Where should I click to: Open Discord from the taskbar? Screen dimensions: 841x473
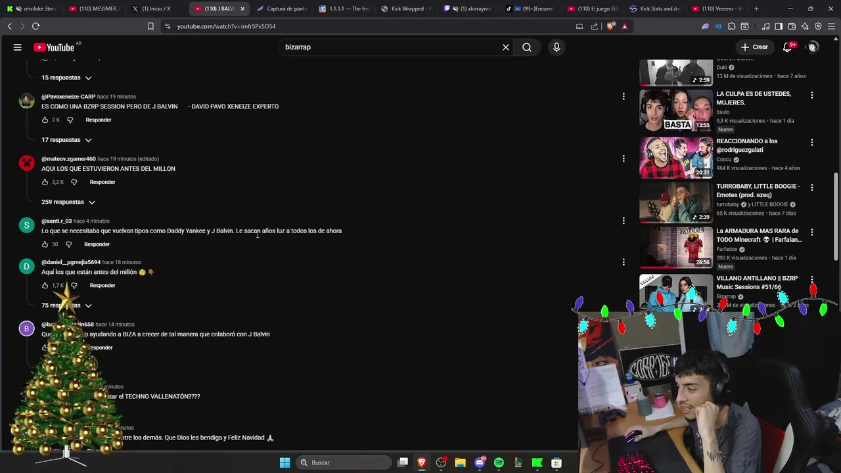point(480,462)
